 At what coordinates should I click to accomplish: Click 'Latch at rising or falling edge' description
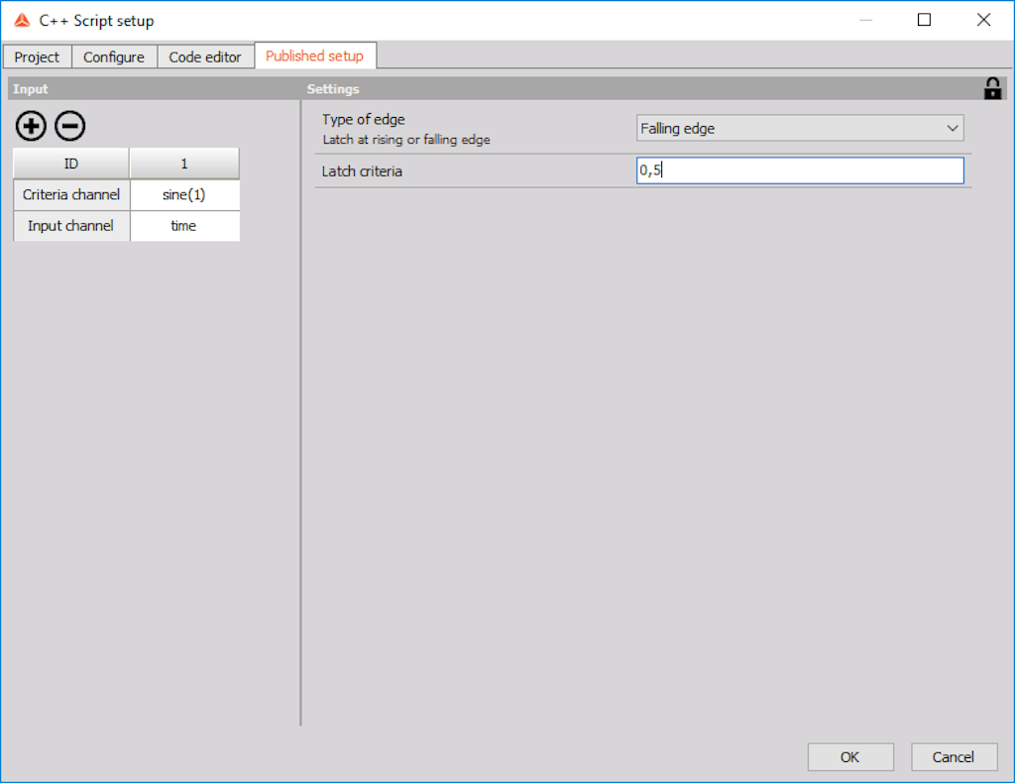pyautogui.click(x=406, y=140)
